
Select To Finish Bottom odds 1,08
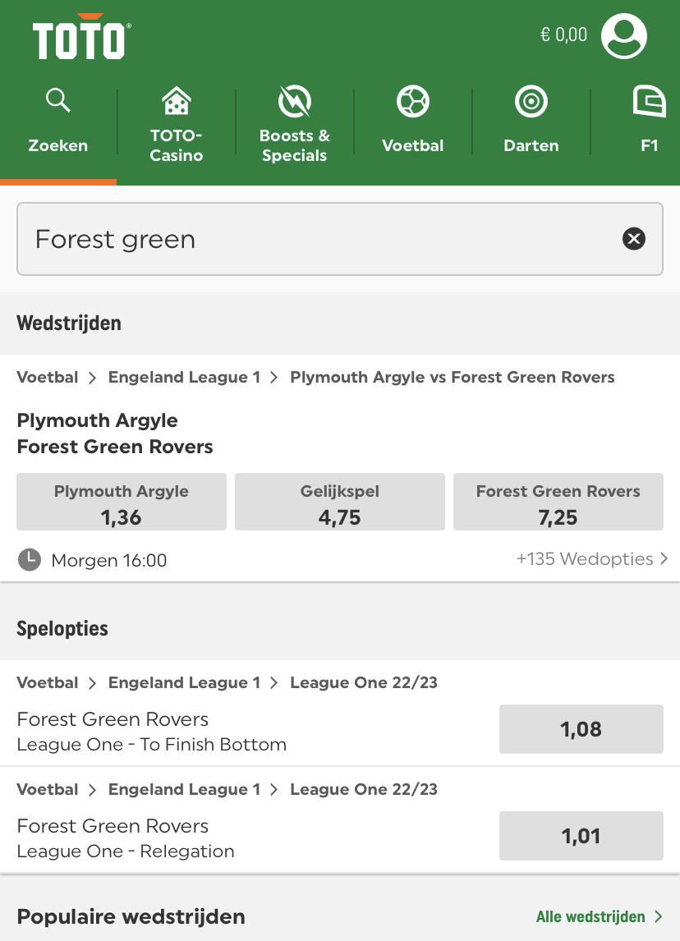pyautogui.click(x=581, y=729)
